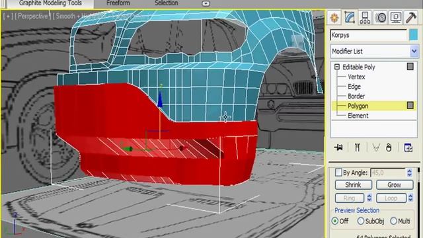Viewport: 423px width, 238px height.
Task: Select the Multi preview selection radio
Action: [393, 221]
